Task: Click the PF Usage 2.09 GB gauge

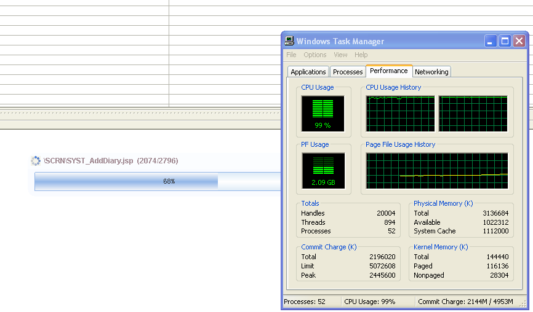Action: click(323, 171)
